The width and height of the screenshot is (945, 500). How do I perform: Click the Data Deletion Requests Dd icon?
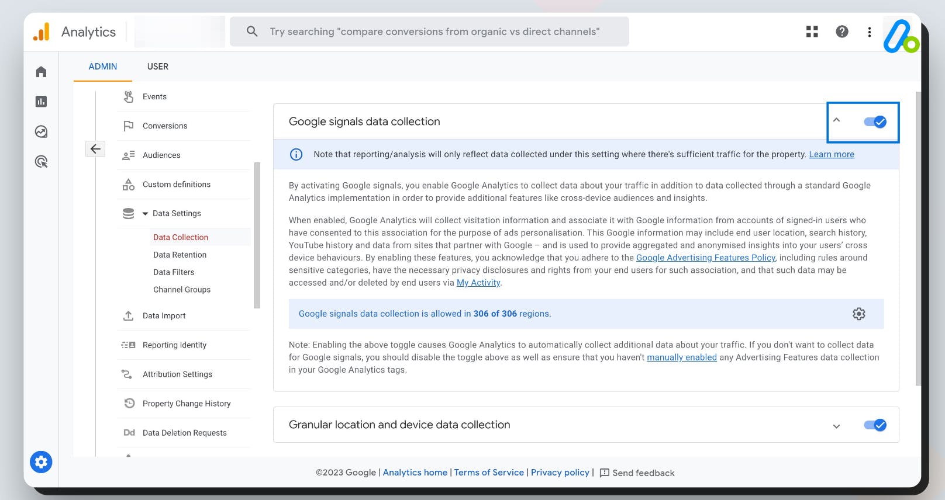pyautogui.click(x=129, y=433)
